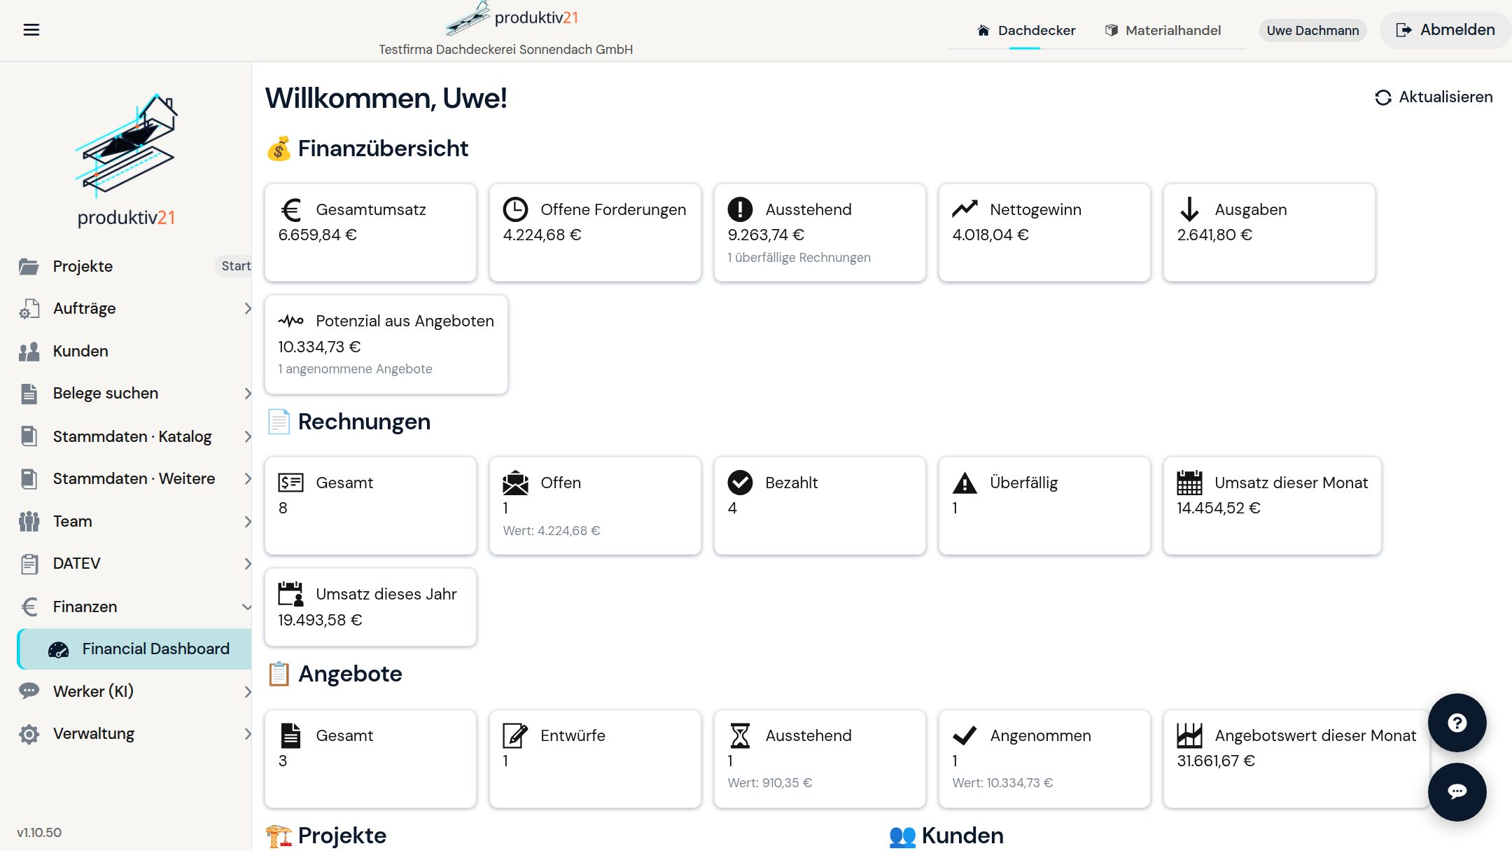Click the Nettogewinn trend arrow icon

[965, 209]
